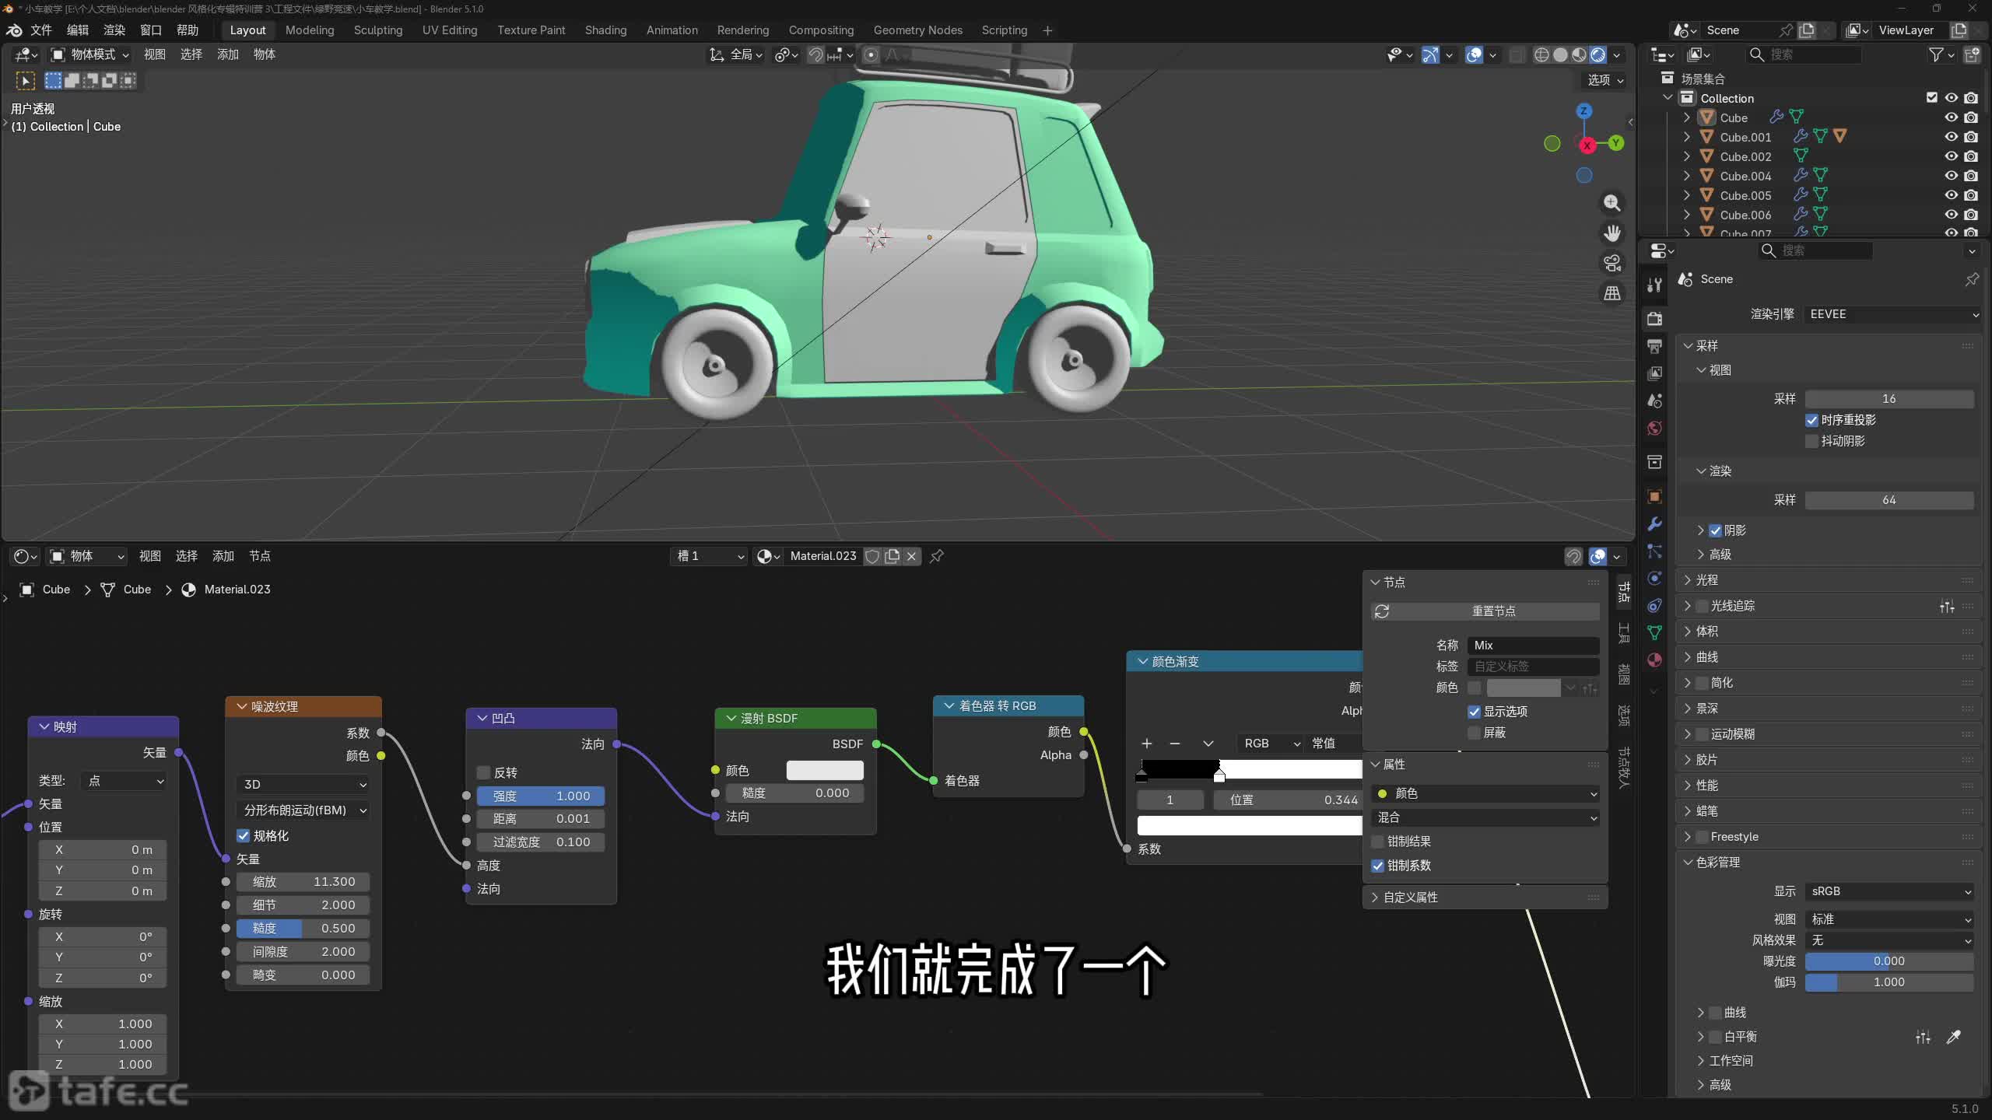Disable rendering for Cube.002 camera icon
Viewport: 1992px width, 1120px height.
[1971, 156]
